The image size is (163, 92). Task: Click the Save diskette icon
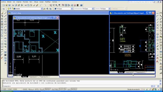click(9, 5)
